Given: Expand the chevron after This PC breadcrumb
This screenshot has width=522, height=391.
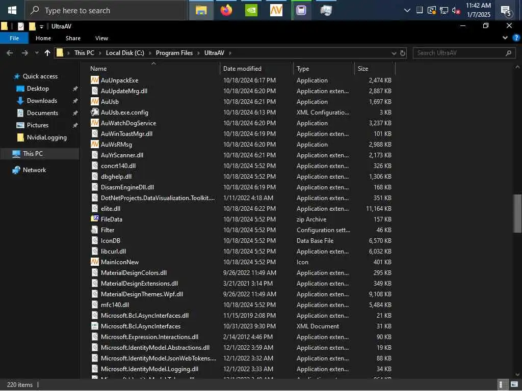Looking at the screenshot, I should [100, 53].
